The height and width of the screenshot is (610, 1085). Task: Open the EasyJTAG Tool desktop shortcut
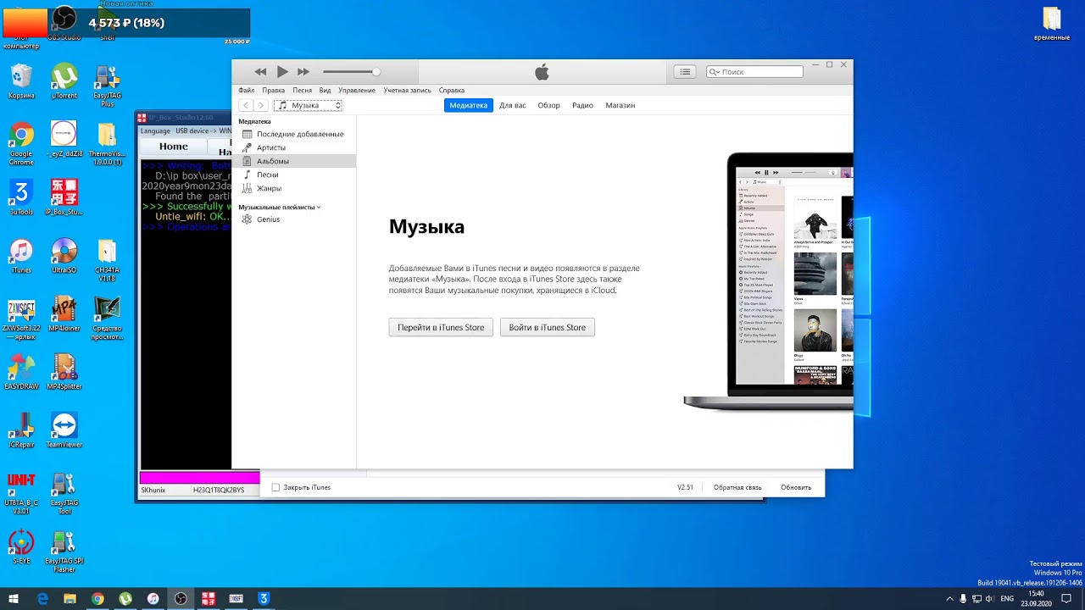point(64,493)
